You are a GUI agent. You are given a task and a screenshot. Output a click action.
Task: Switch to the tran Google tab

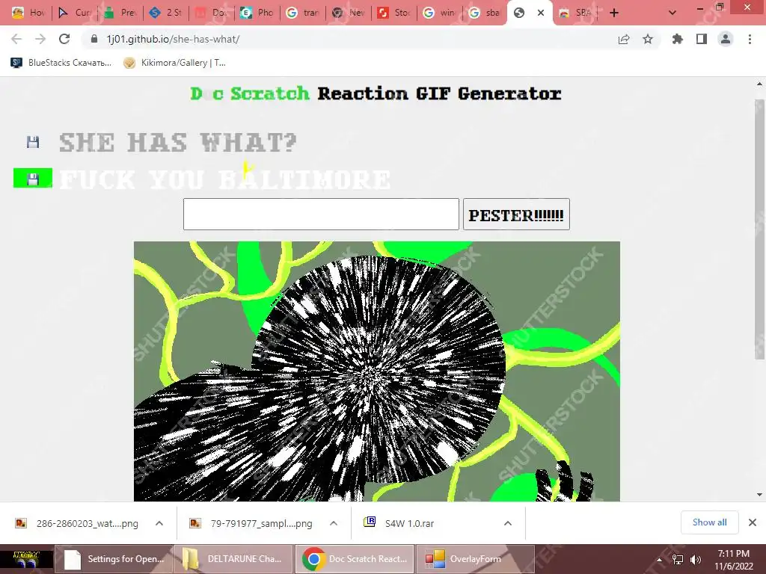click(302, 13)
